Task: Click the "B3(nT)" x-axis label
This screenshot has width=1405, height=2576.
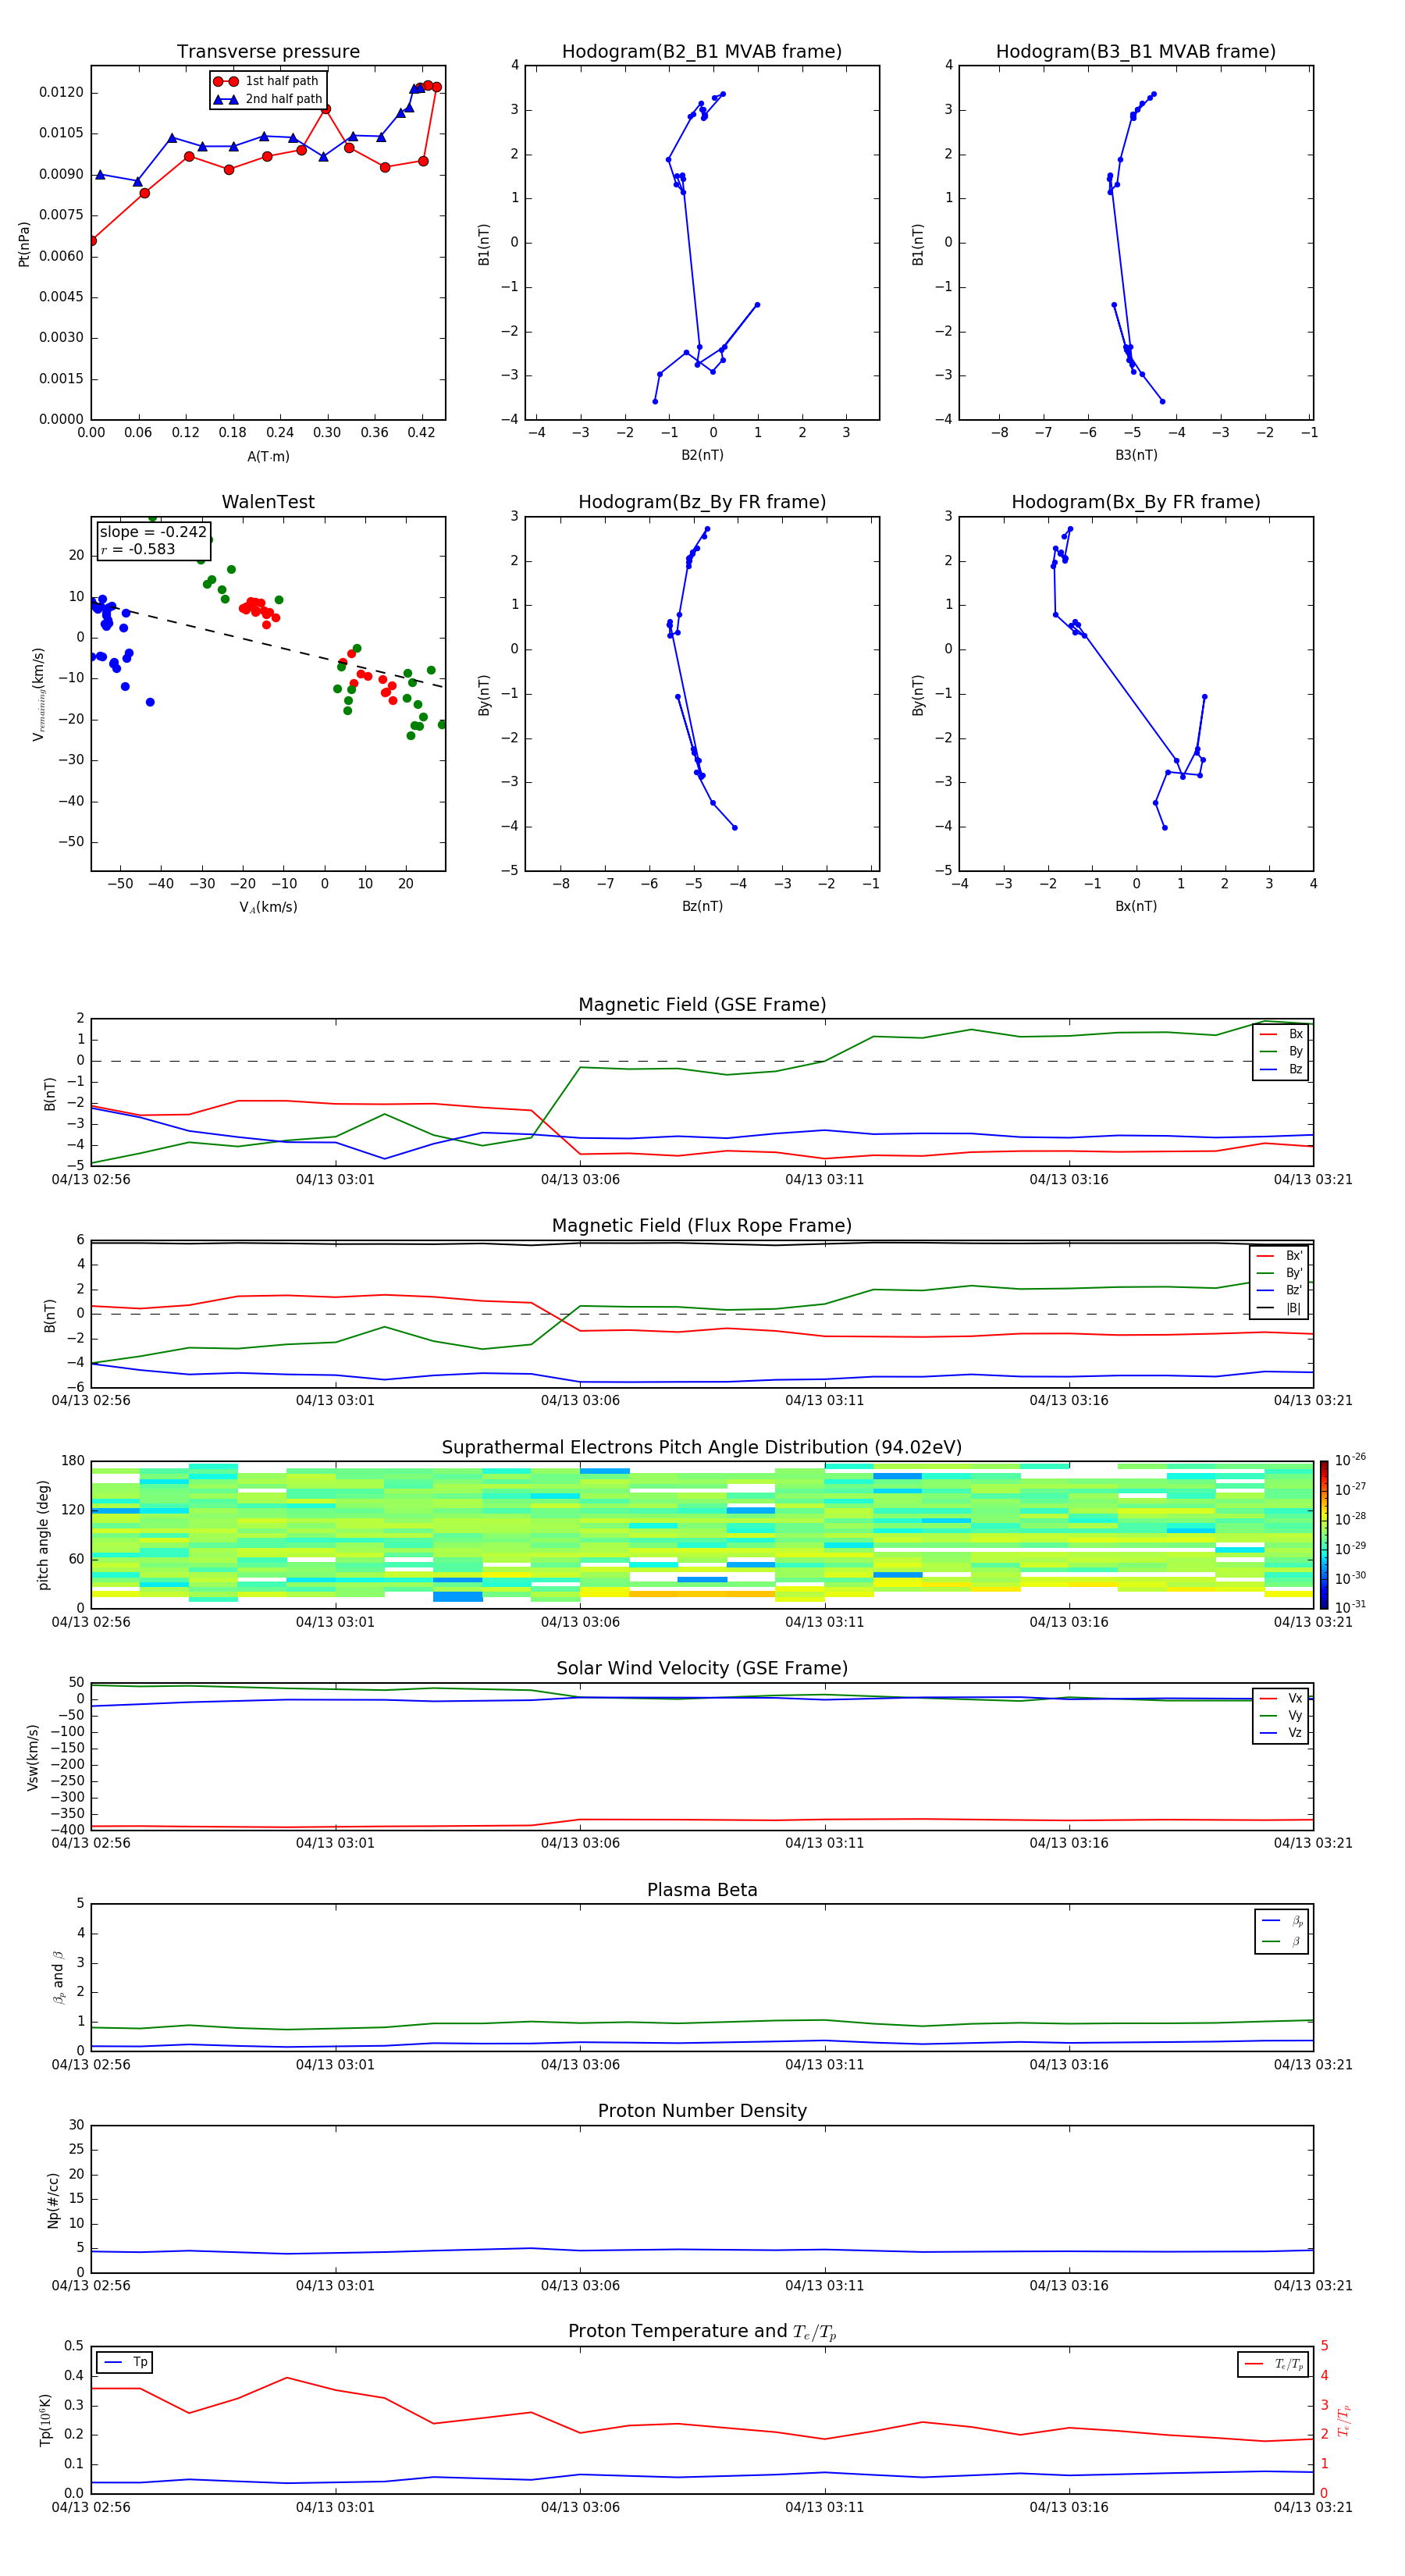Action: point(1136,455)
